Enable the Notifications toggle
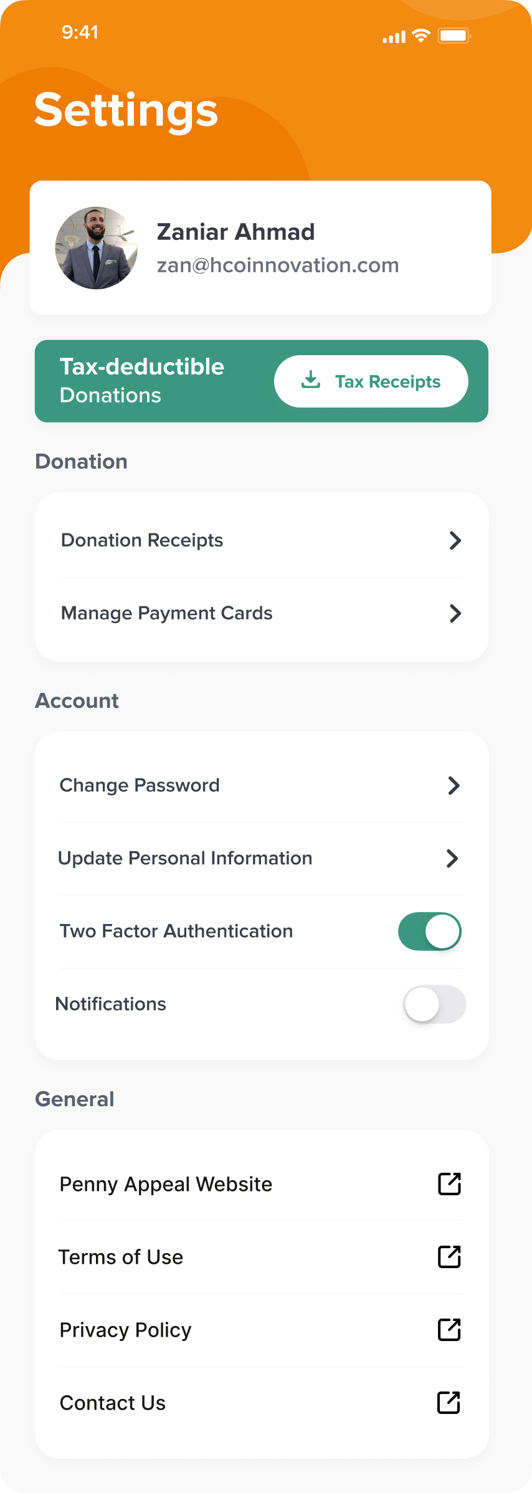The image size is (532, 1493). pos(435,1004)
